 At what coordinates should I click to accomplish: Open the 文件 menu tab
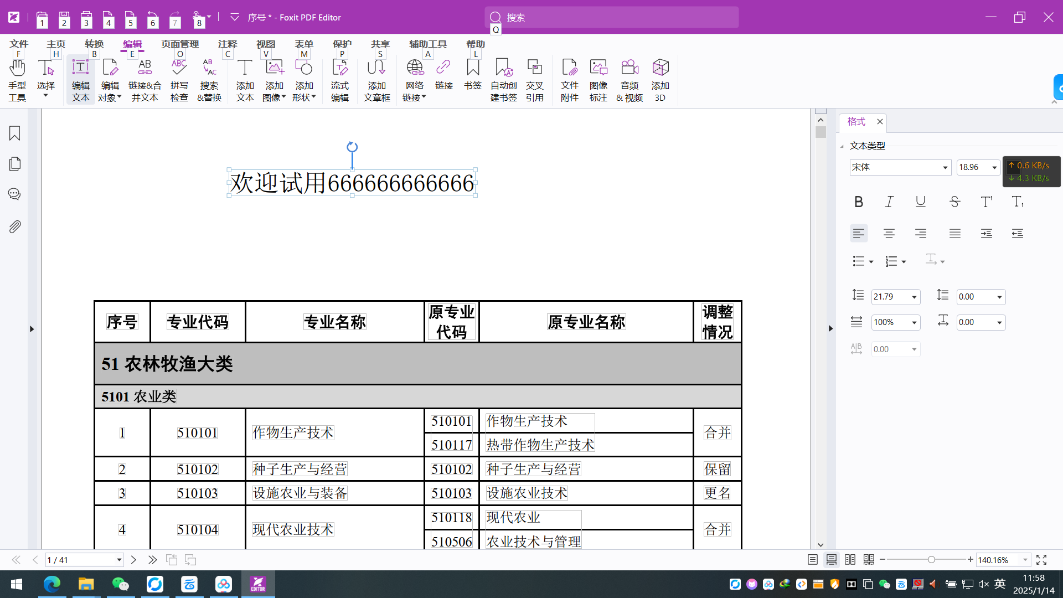19,44
